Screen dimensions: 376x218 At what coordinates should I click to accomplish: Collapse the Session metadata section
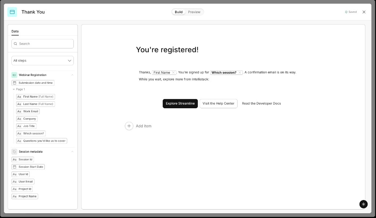(72, 152)
